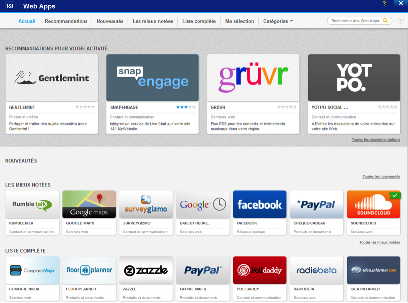Select the Idea Informer app icon

coord(373,270)
